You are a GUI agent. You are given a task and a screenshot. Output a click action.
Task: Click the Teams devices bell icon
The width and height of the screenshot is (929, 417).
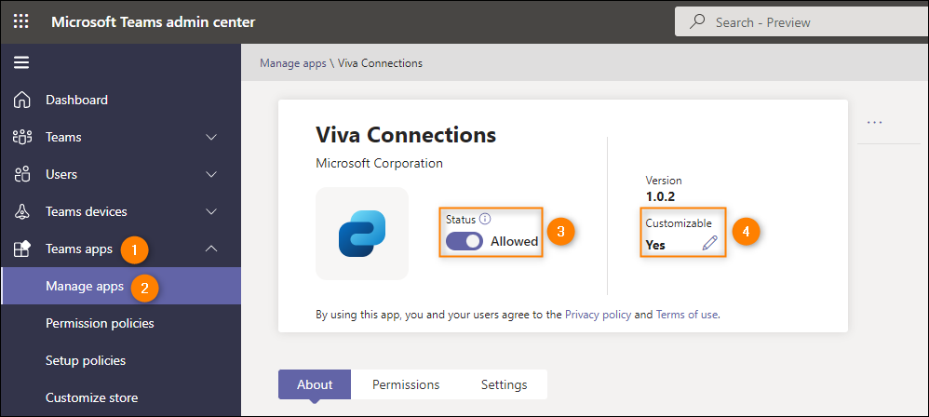click(21, 211)
